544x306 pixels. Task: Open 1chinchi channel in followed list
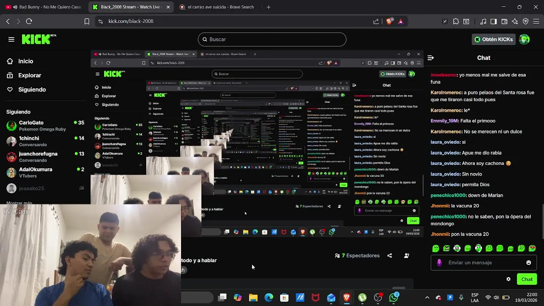[45, 142]
